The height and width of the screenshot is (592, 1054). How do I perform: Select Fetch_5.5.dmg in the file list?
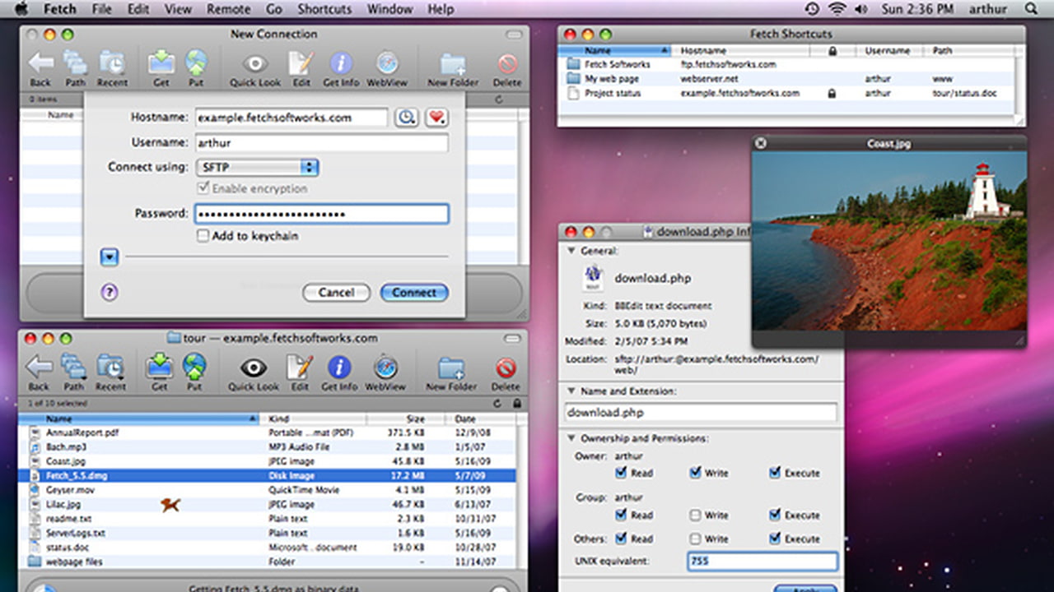(268, 475)
